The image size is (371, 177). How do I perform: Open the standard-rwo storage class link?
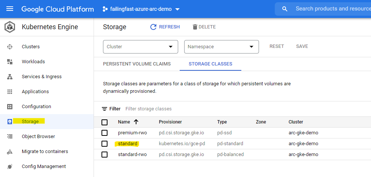pos(132,155)
